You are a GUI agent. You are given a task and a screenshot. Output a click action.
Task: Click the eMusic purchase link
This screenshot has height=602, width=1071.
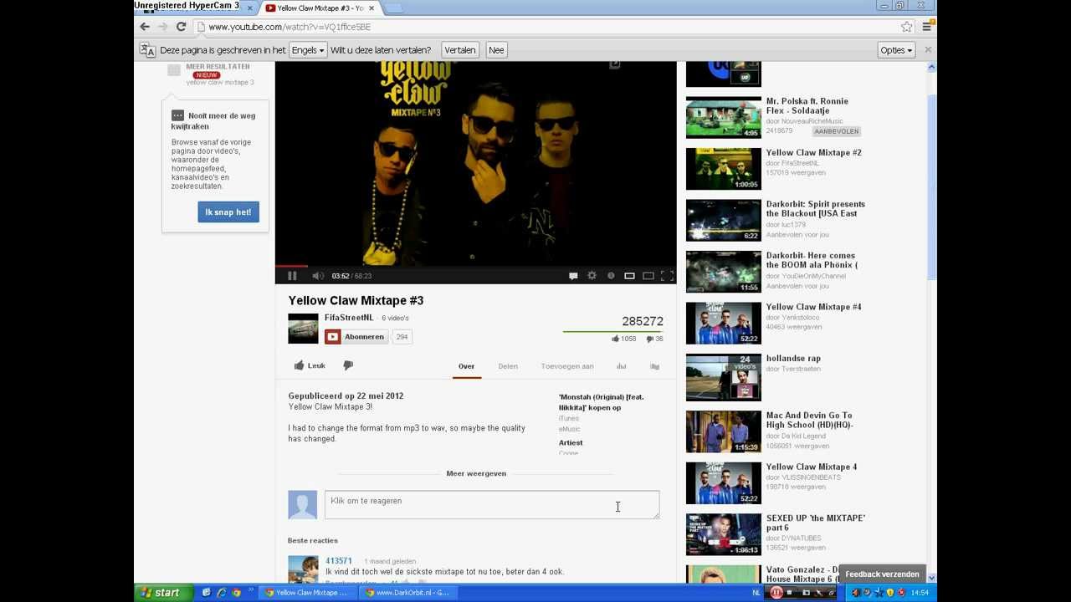[x=570, y=429]
